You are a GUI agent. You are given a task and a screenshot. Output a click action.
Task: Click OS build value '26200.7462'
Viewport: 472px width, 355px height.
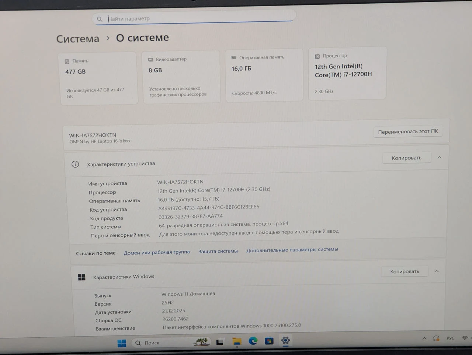pos(175,319)
